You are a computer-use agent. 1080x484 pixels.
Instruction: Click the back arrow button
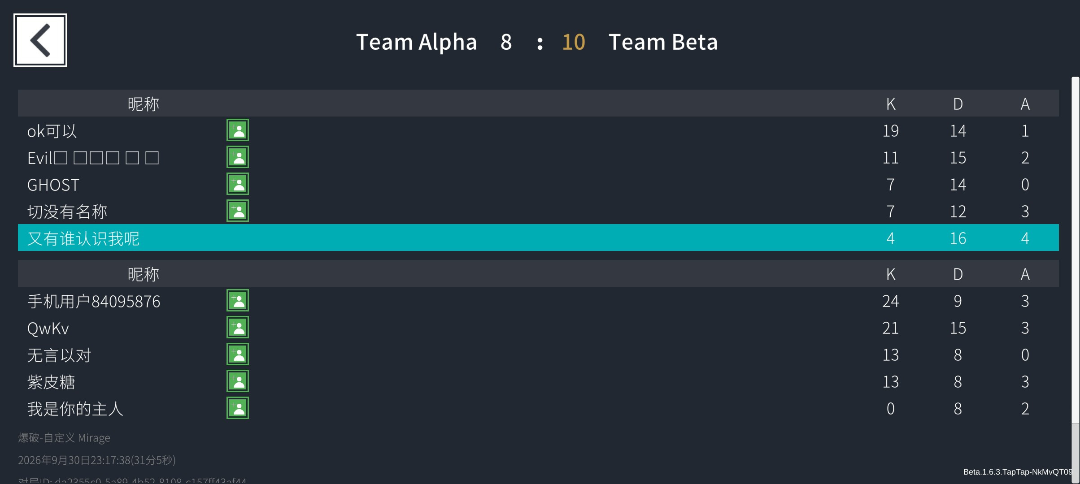(x=40, y=40)
